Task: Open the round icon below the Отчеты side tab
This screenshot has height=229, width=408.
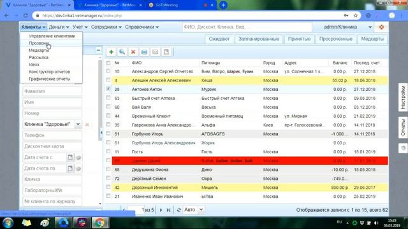Action: (x=404, y=148)
